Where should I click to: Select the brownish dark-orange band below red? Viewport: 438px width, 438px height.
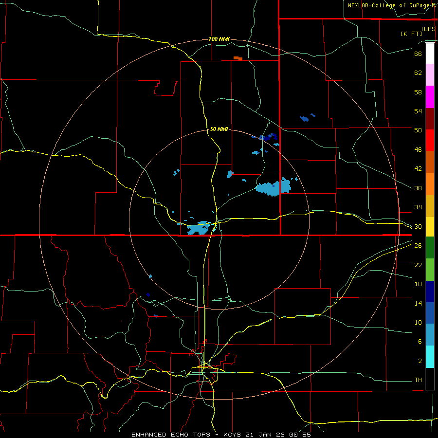pyautogui.click(x=430, y=162)
